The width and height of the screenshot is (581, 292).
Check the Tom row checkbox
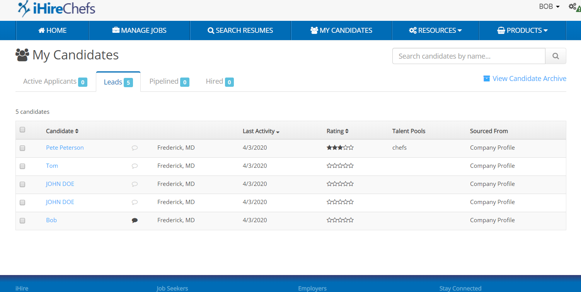[22, 166]
